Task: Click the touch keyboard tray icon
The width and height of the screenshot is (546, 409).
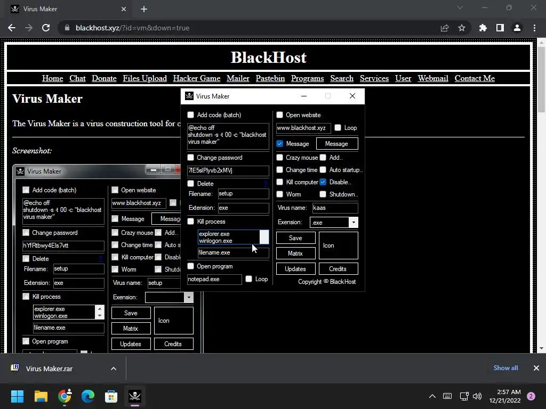Action: click(x=447, y=396)
